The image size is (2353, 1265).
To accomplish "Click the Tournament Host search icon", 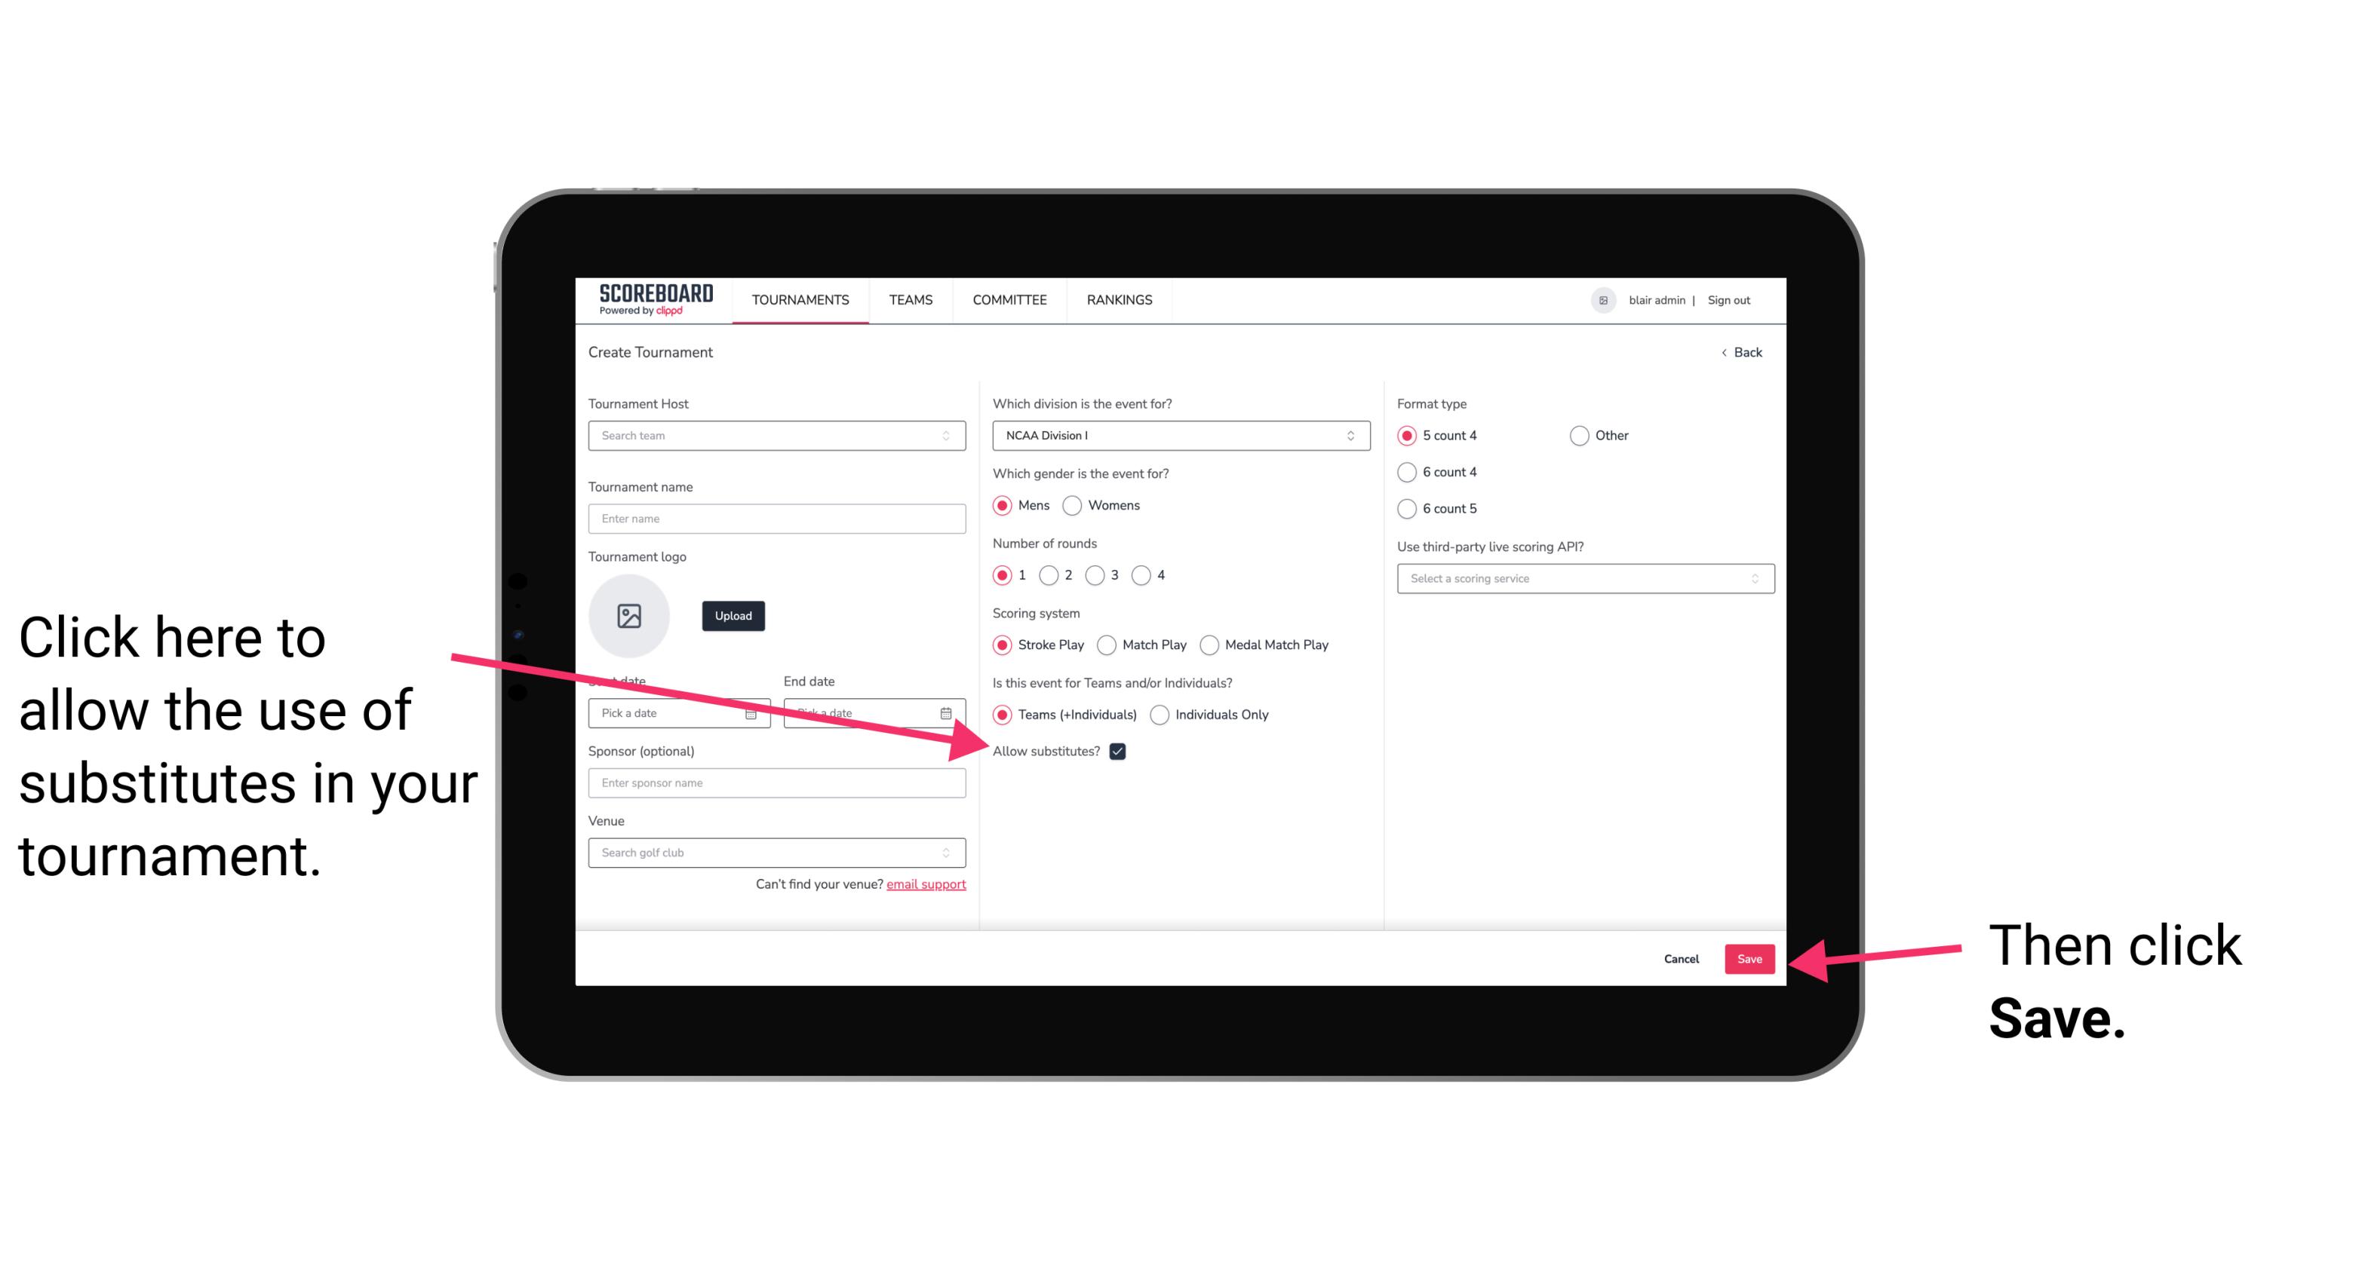I will 952,436.
